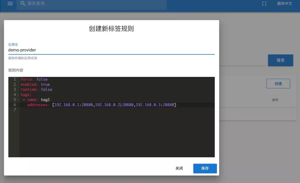The image size is (300, 183).
Task: Click the runtime: false line
Action: 36,89
